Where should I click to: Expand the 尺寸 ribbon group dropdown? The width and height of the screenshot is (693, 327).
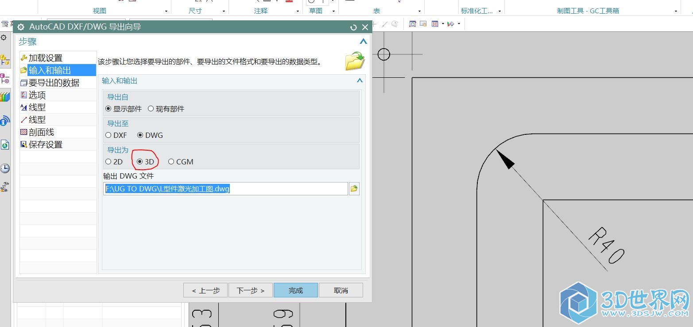[x=224, y=11]
